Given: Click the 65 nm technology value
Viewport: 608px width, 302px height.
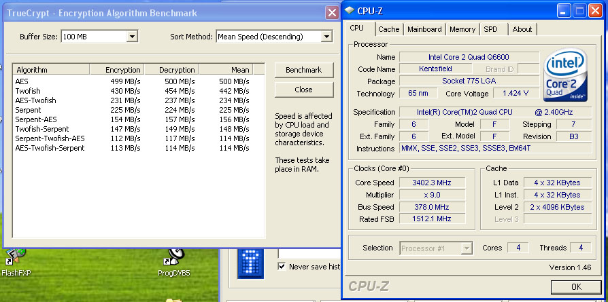Looking at the screenshot, I should tap(418, 93).
